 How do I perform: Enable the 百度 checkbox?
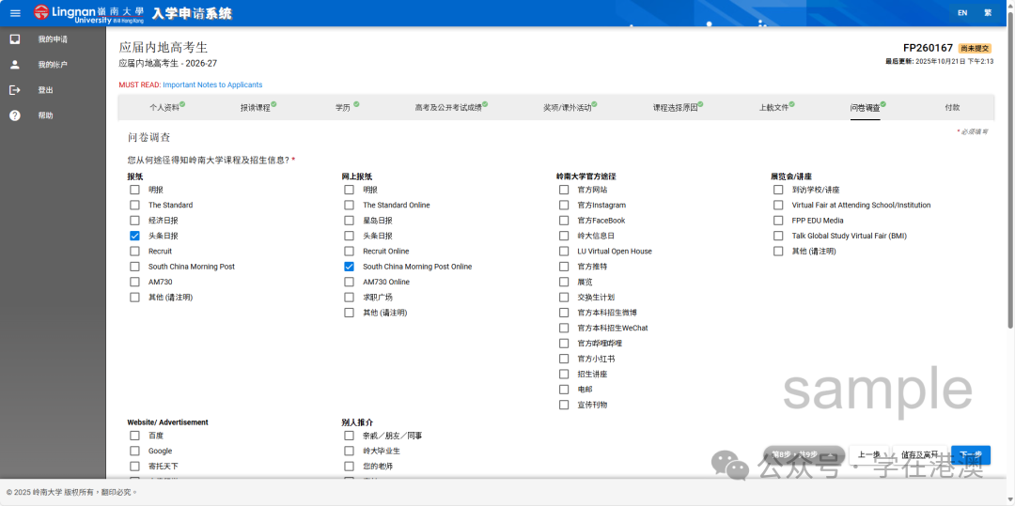tap(134, 436)
